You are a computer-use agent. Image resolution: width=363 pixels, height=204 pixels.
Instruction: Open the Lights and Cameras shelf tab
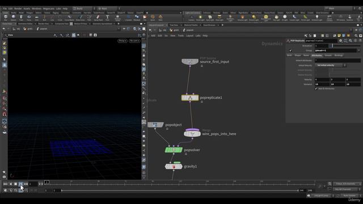(x=193, y=12)
